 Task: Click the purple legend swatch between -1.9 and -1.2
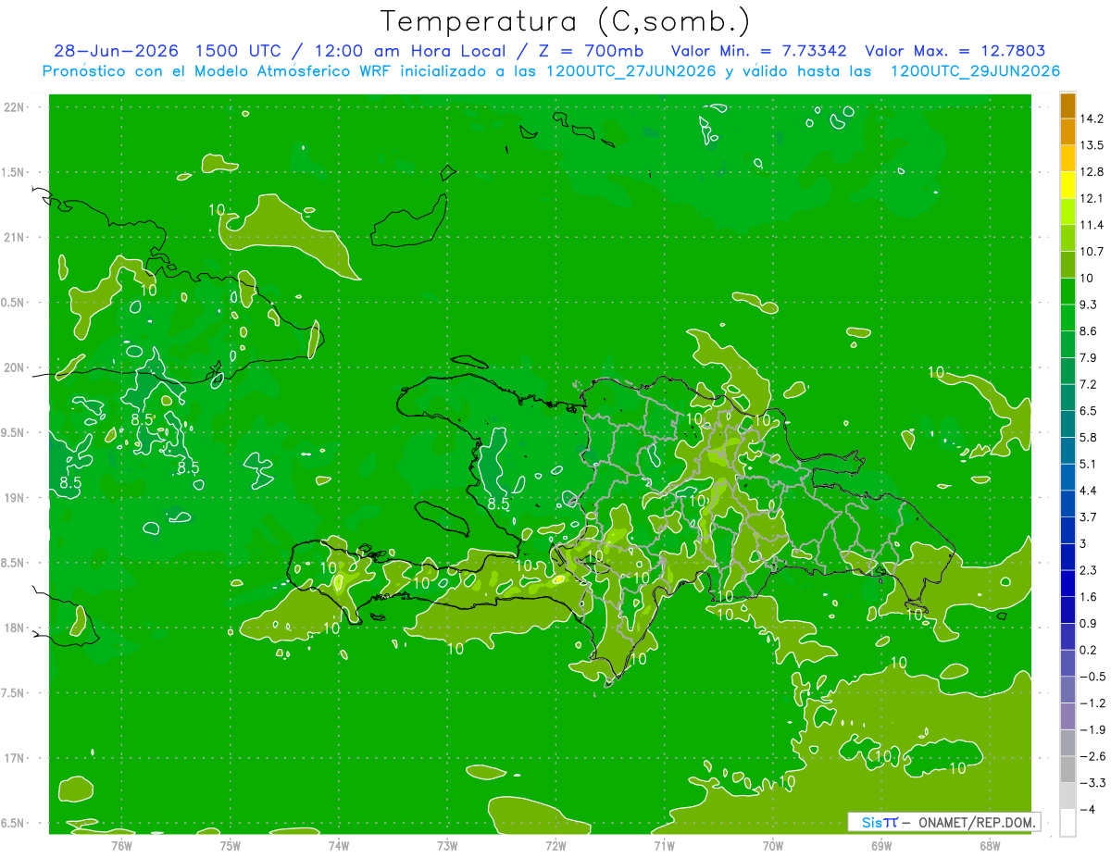point(1067,716)
